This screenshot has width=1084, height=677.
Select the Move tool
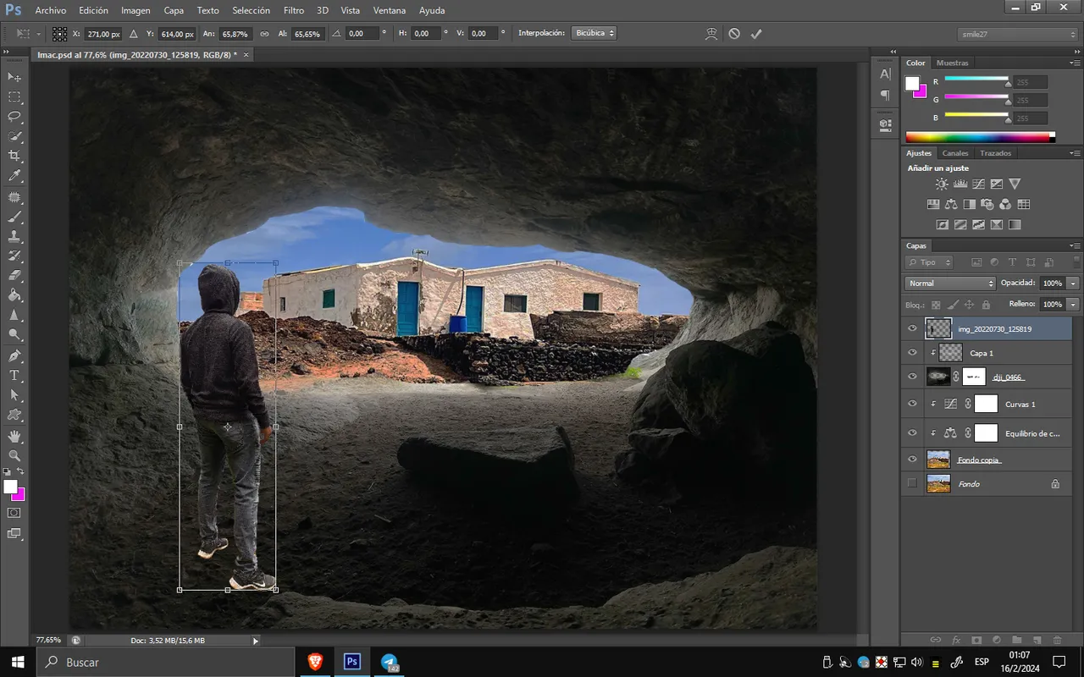(14, 77)
